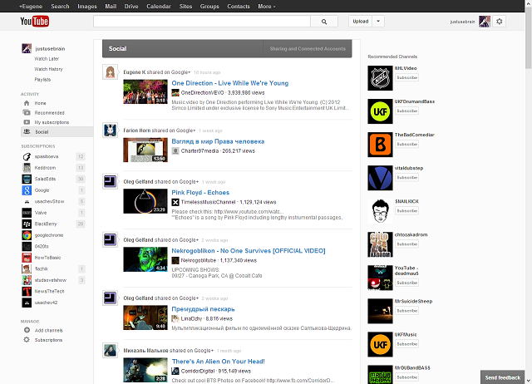Subscribe to NHLVideo channel
The height and width of the screenshot is (384, 532).
point(406,77)
